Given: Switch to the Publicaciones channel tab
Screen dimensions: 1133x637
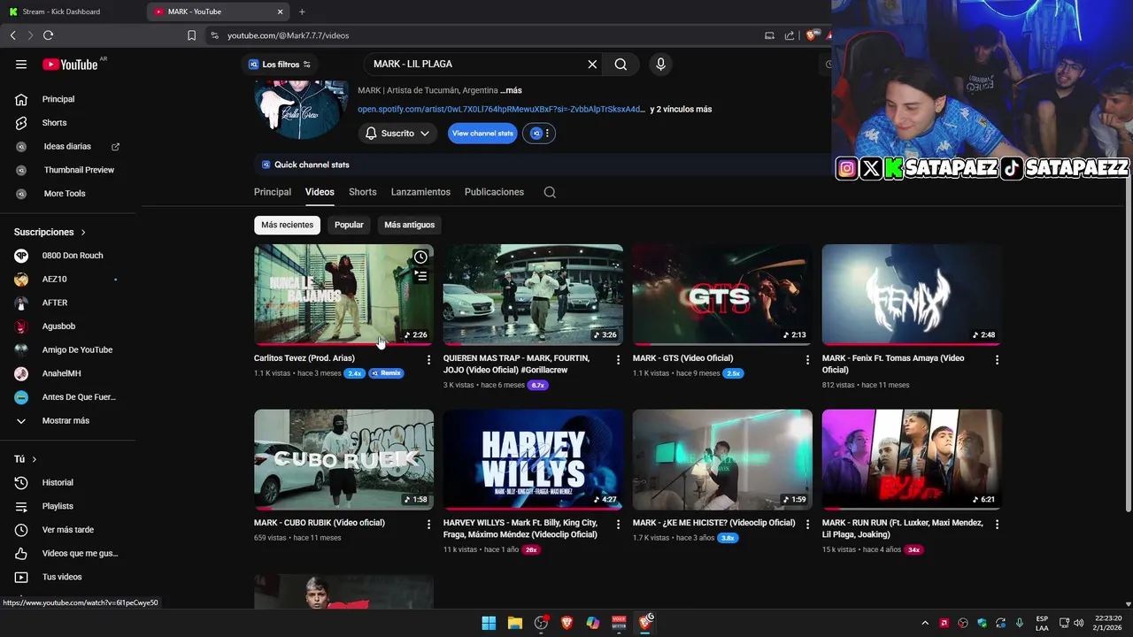Looking at the screenshot, I should point(494,192).
